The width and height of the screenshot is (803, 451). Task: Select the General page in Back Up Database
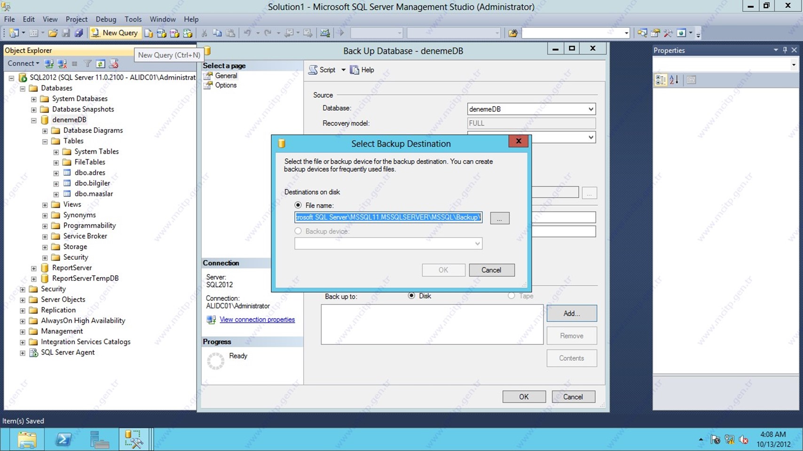226,76
